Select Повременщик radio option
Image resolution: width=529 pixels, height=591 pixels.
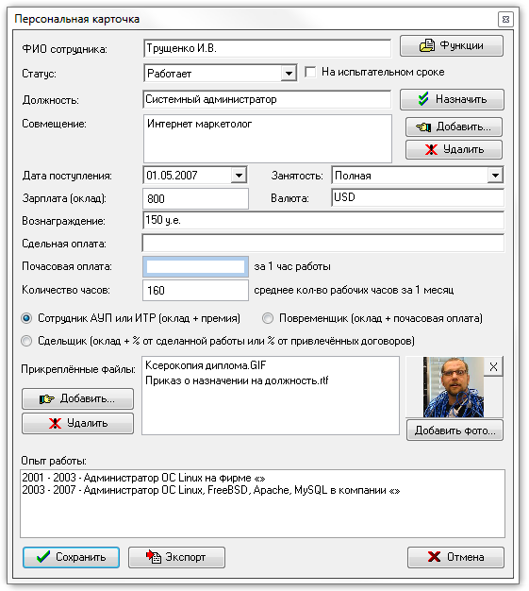pyautogui.click(x=267, y=318)
